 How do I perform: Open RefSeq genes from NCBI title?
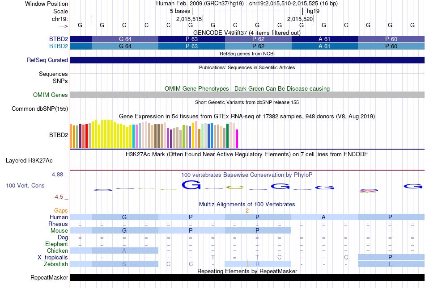[x=247, y=54]
